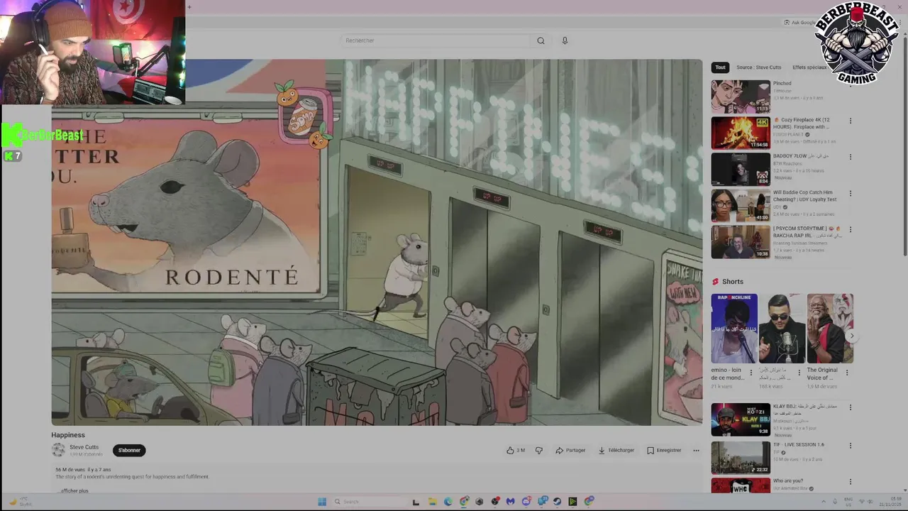Click the Pinched video title

tap(782, 84)
